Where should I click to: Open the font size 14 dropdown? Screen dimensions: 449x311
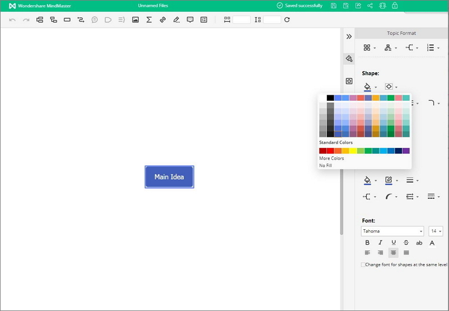click(x=436, y=231)
